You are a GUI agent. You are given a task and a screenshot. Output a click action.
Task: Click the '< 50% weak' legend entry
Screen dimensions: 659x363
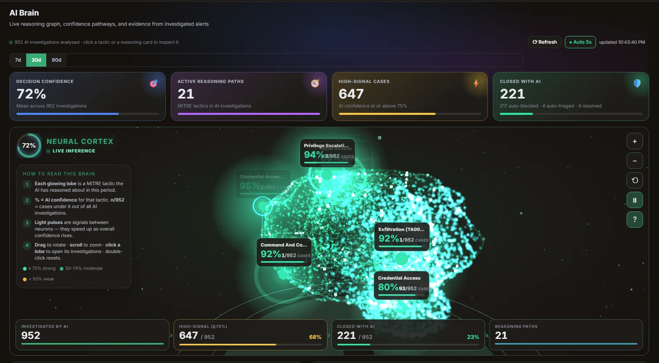pyautogui.click(x=38, y=279)
